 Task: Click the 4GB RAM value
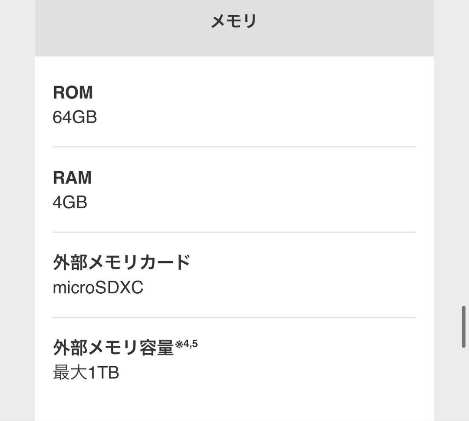(70, 202)
